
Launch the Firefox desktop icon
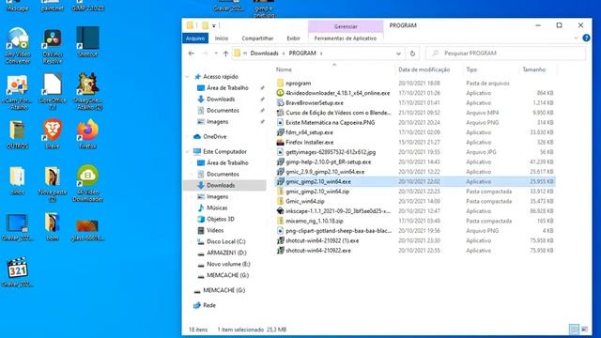(87, 133)
